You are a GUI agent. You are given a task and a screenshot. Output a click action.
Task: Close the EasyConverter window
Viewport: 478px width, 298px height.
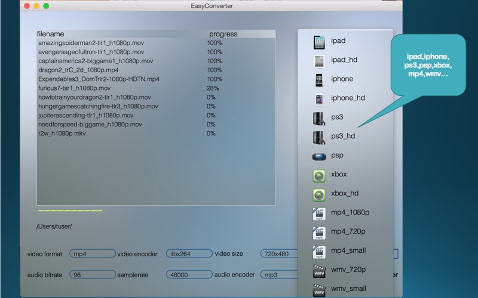pos(27,6)
